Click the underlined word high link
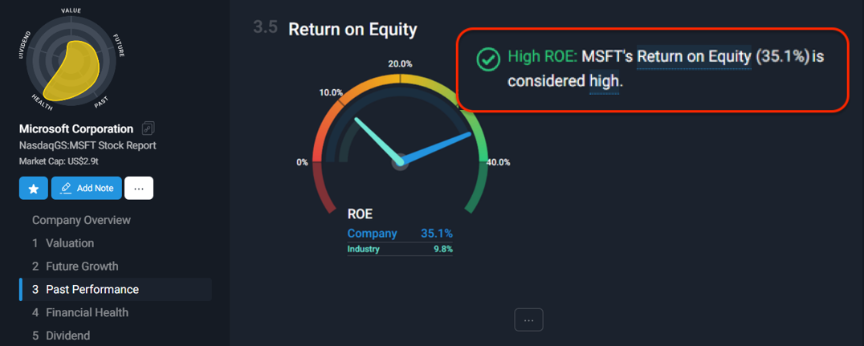The image size is (864, 346). (604, 82)
